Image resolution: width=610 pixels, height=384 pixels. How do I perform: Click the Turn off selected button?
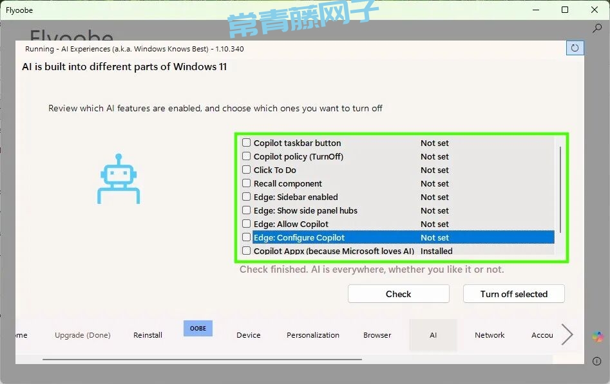(513, 294)
